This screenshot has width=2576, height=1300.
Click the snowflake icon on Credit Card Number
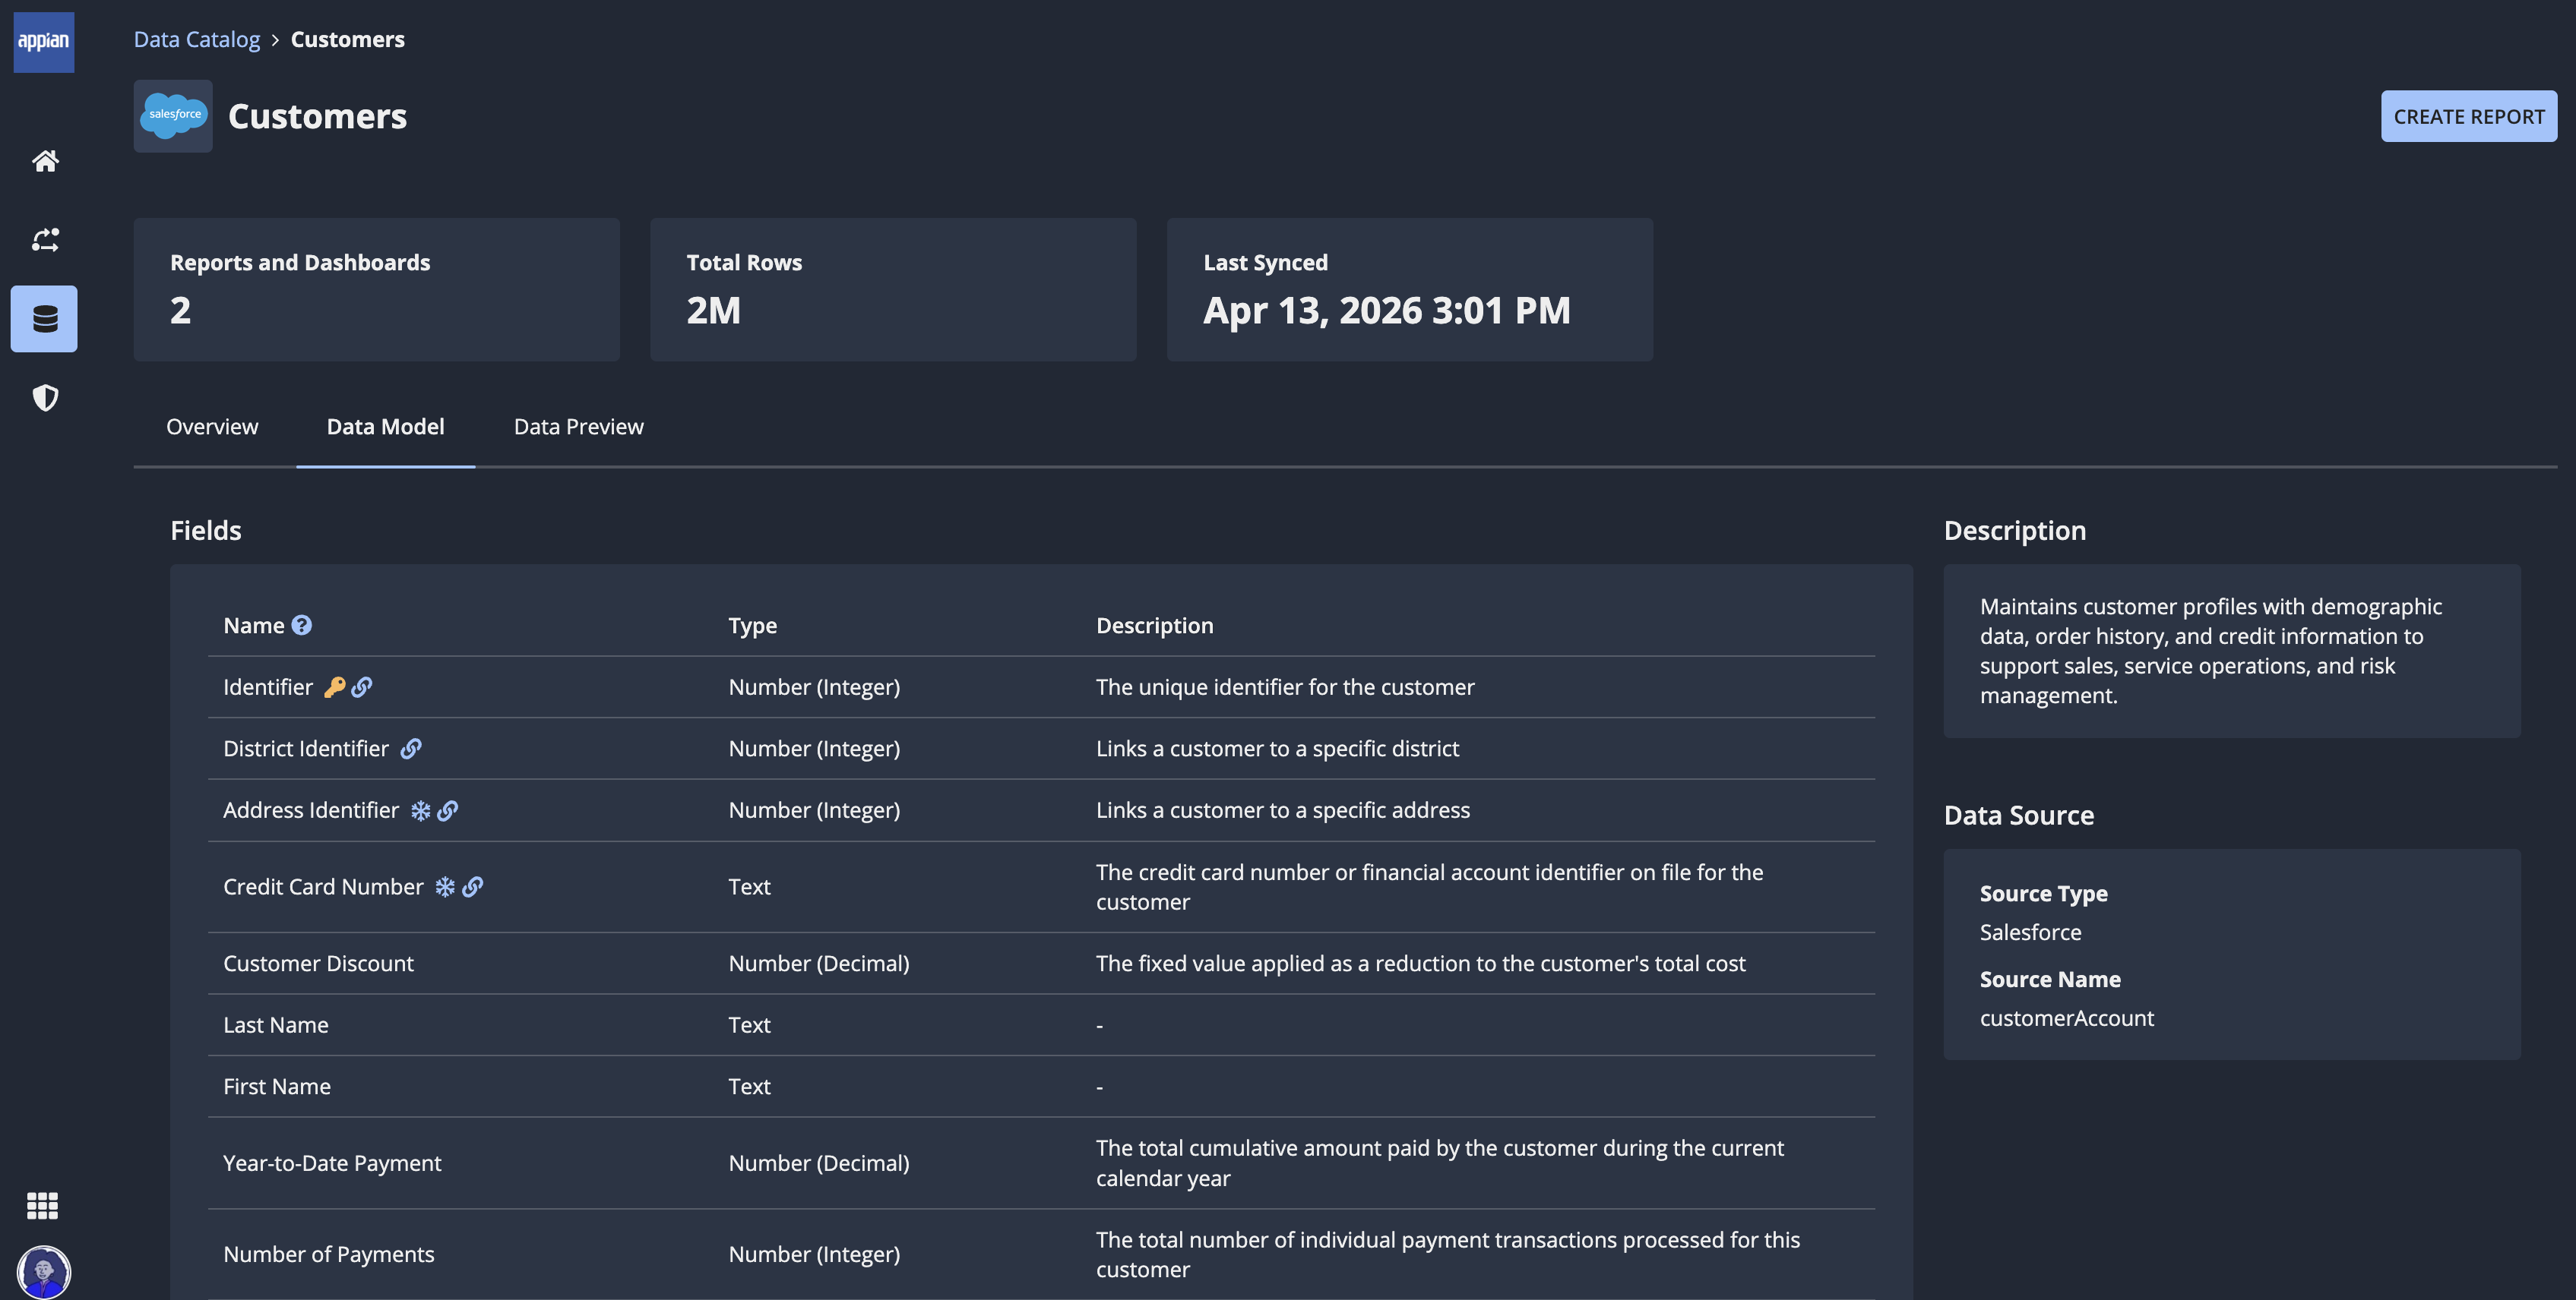445,886
